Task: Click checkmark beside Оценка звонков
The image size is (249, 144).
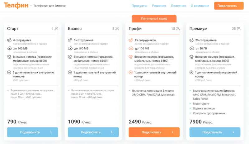Action: click(x=190, y=108)
